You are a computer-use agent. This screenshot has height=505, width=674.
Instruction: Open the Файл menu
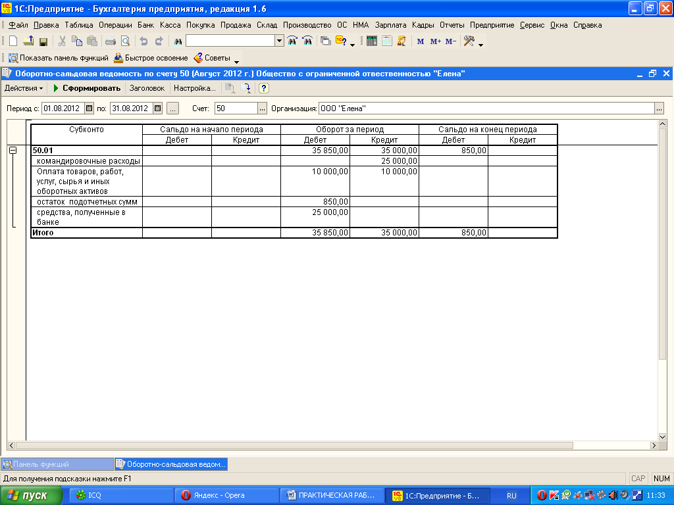coord(18,25)
